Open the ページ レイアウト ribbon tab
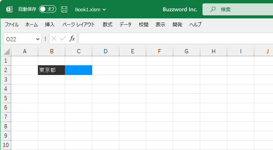Viewport: 273px width, 150px height. 78,24
